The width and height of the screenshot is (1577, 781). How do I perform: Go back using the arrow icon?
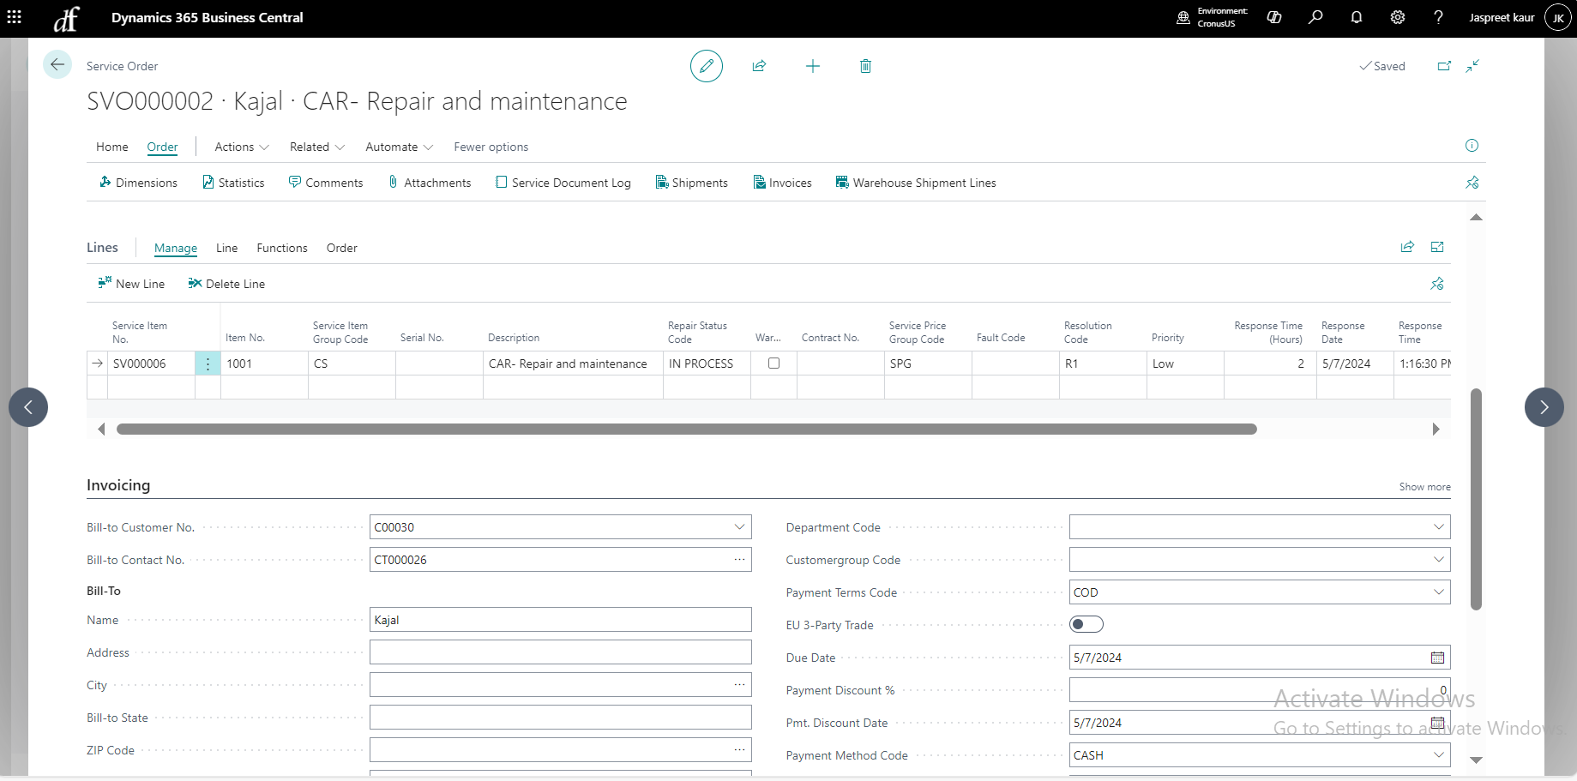[x=57, y=65]
